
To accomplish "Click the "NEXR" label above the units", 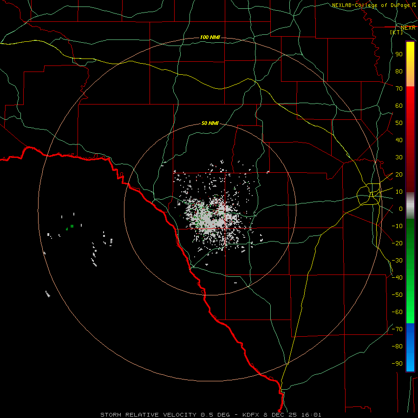I will (408, 27).
